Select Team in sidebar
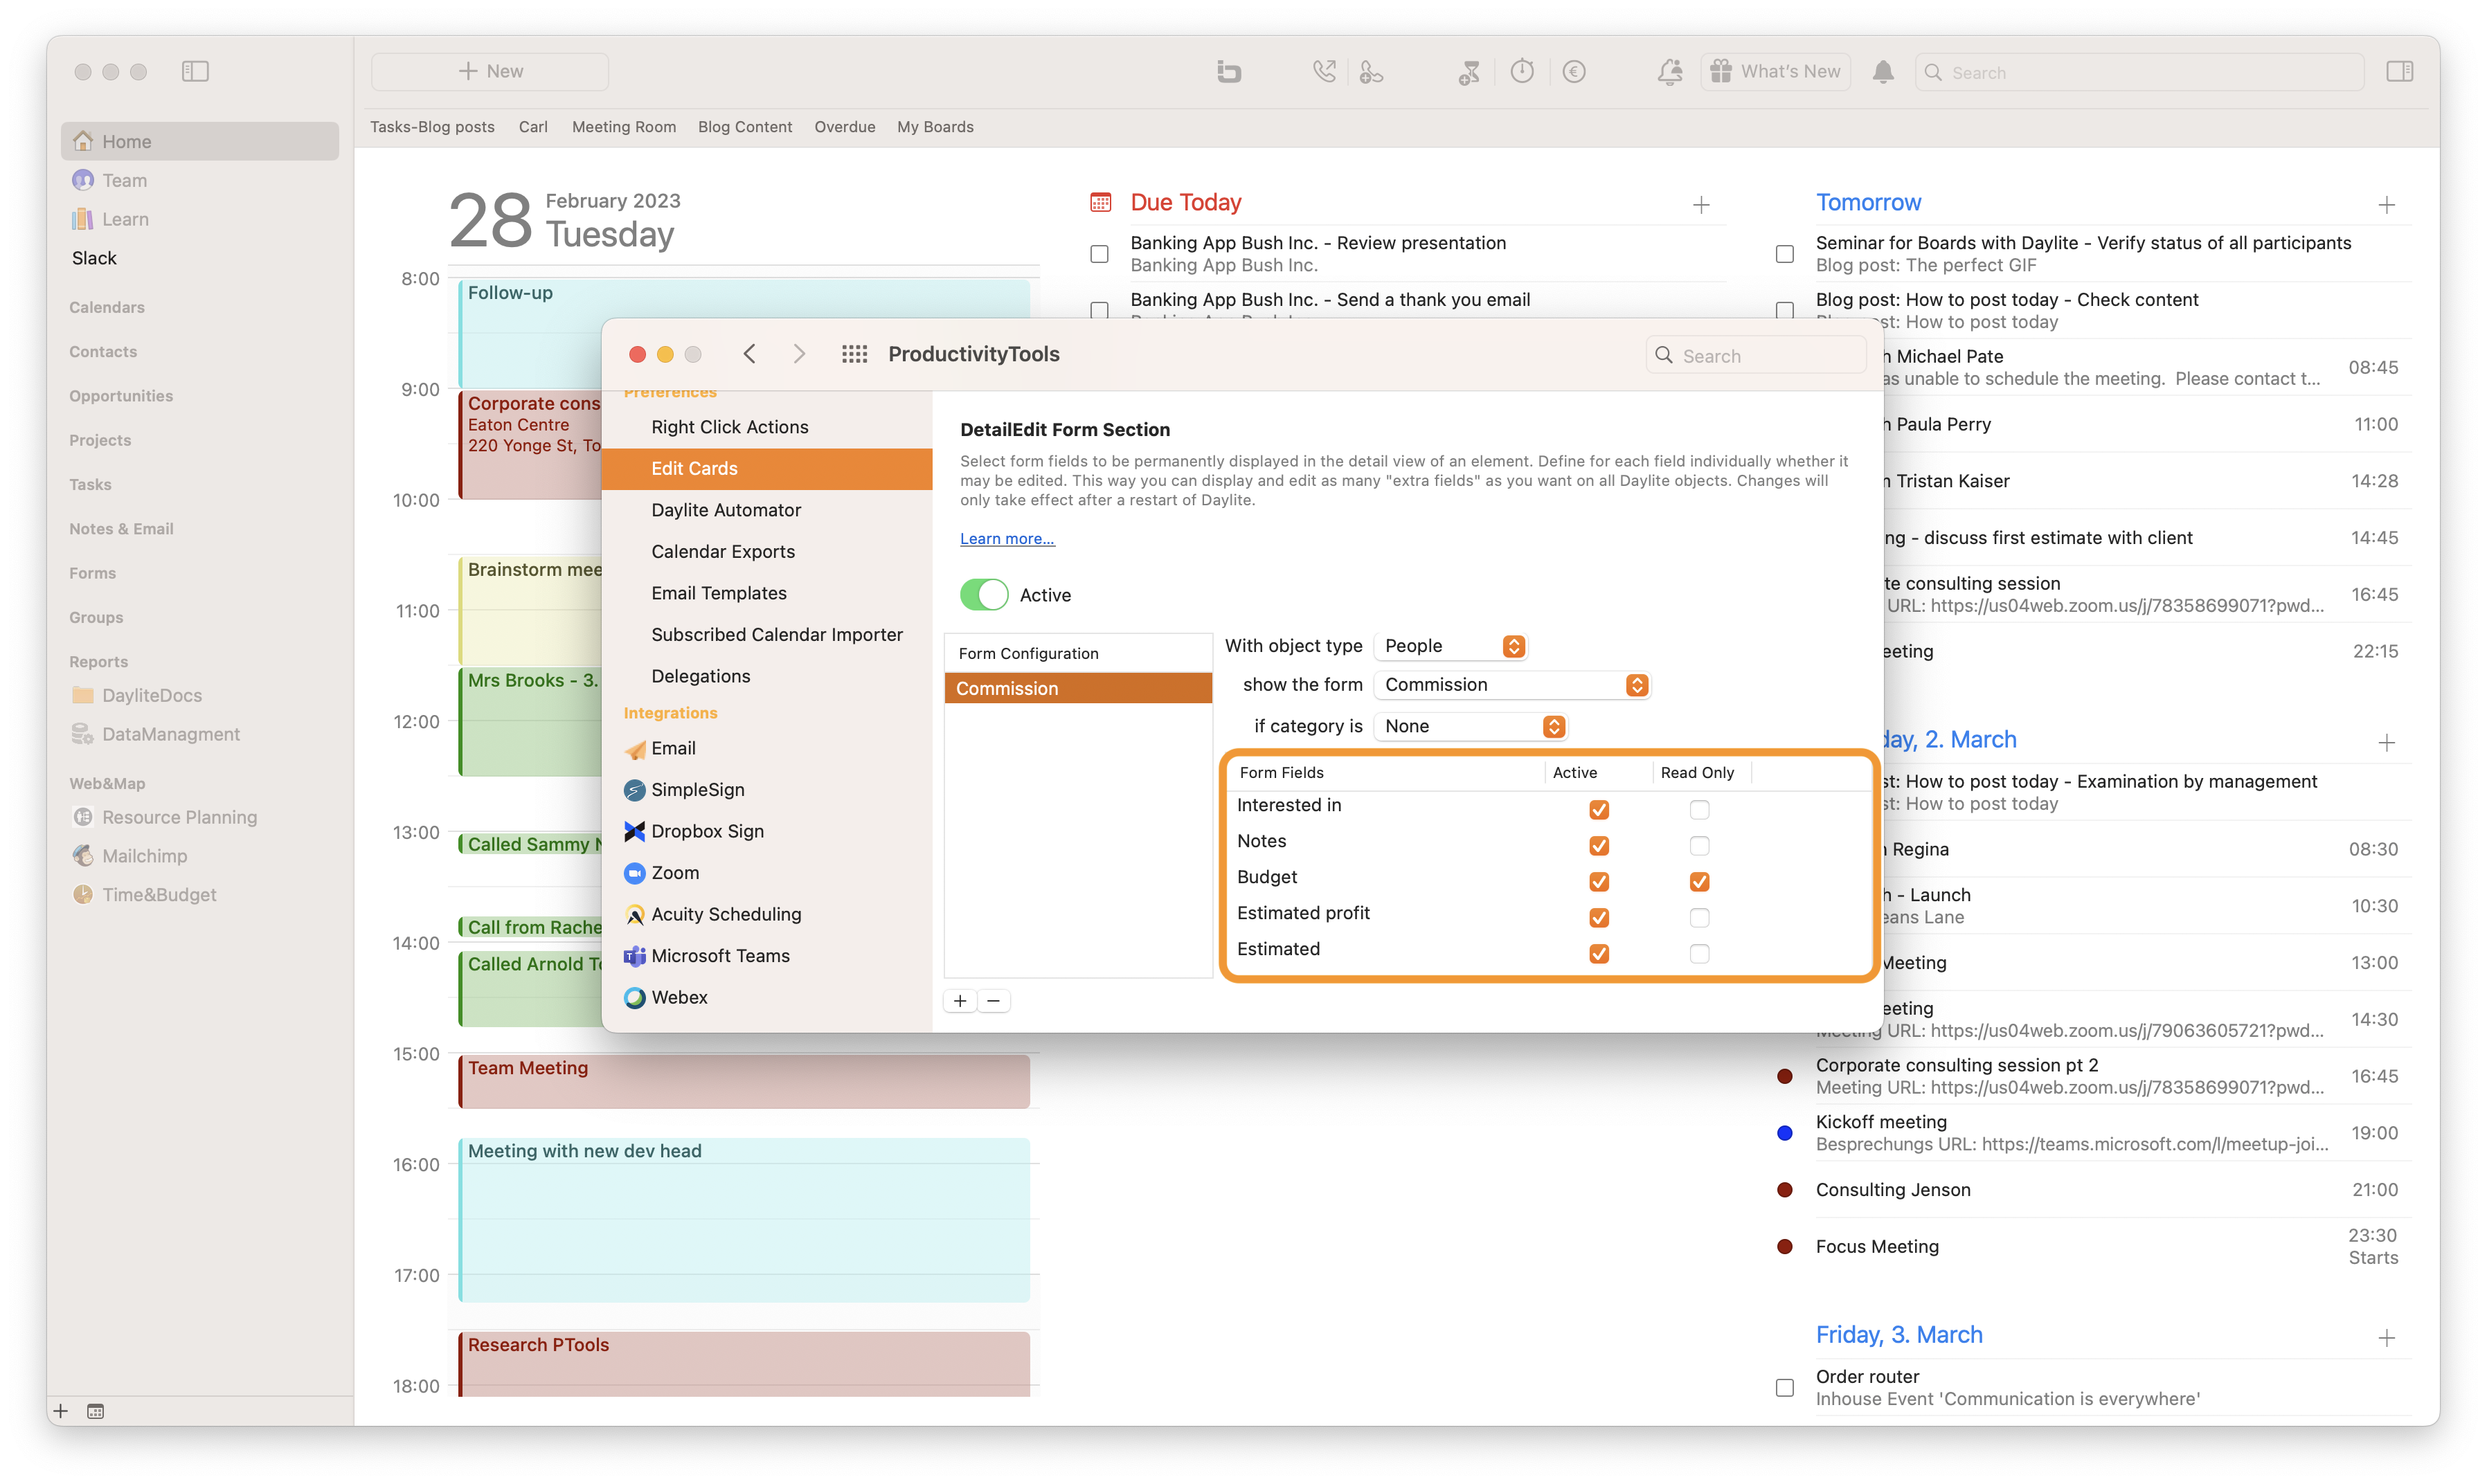This screenshot has height=1484, width=2487. (200, 180)
